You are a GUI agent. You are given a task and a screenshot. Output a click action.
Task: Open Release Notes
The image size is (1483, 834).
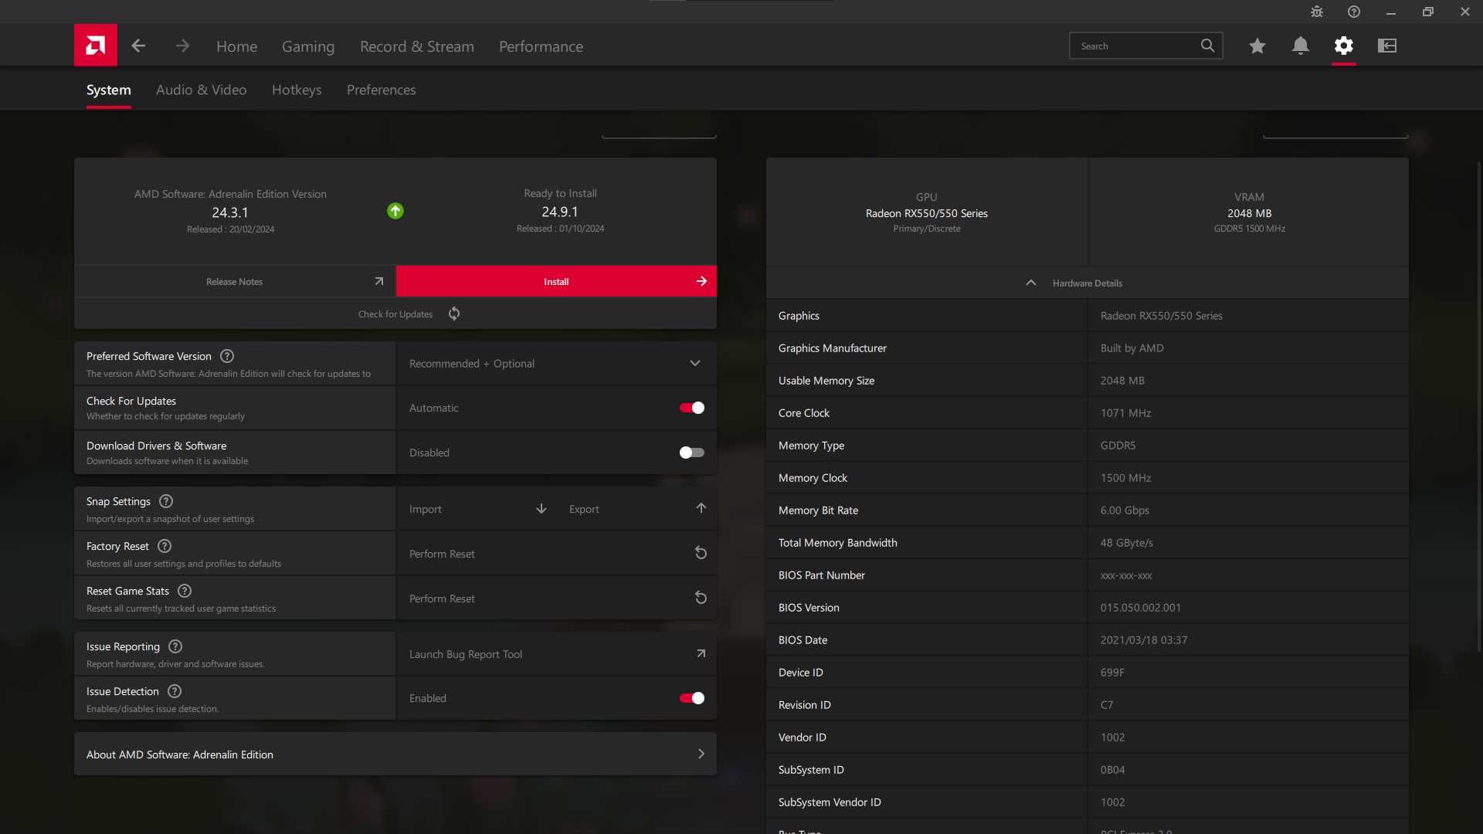235,281
